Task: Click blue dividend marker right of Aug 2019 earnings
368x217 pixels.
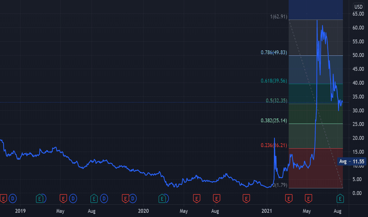Action: (x=104, y=199)
